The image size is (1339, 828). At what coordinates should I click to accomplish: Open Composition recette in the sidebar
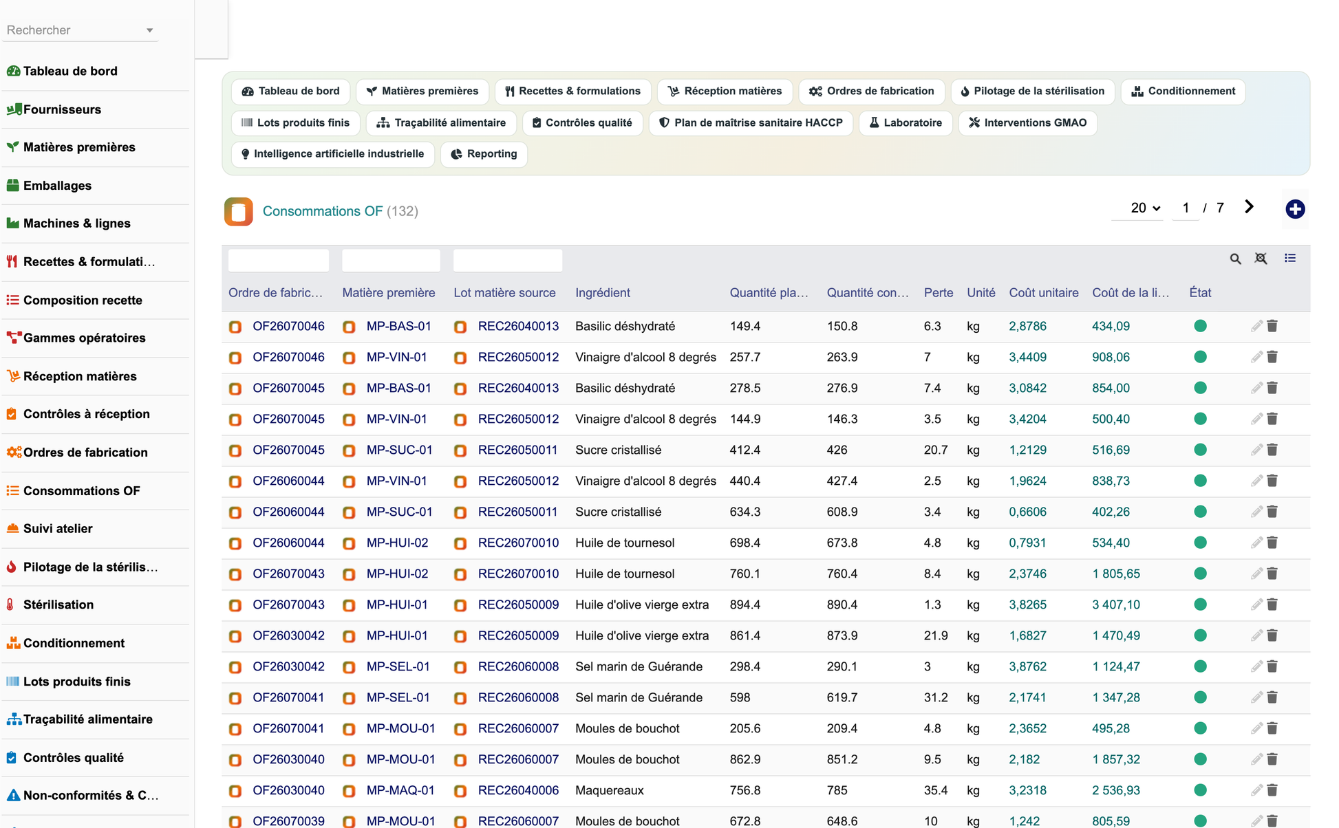click(83, 300)
